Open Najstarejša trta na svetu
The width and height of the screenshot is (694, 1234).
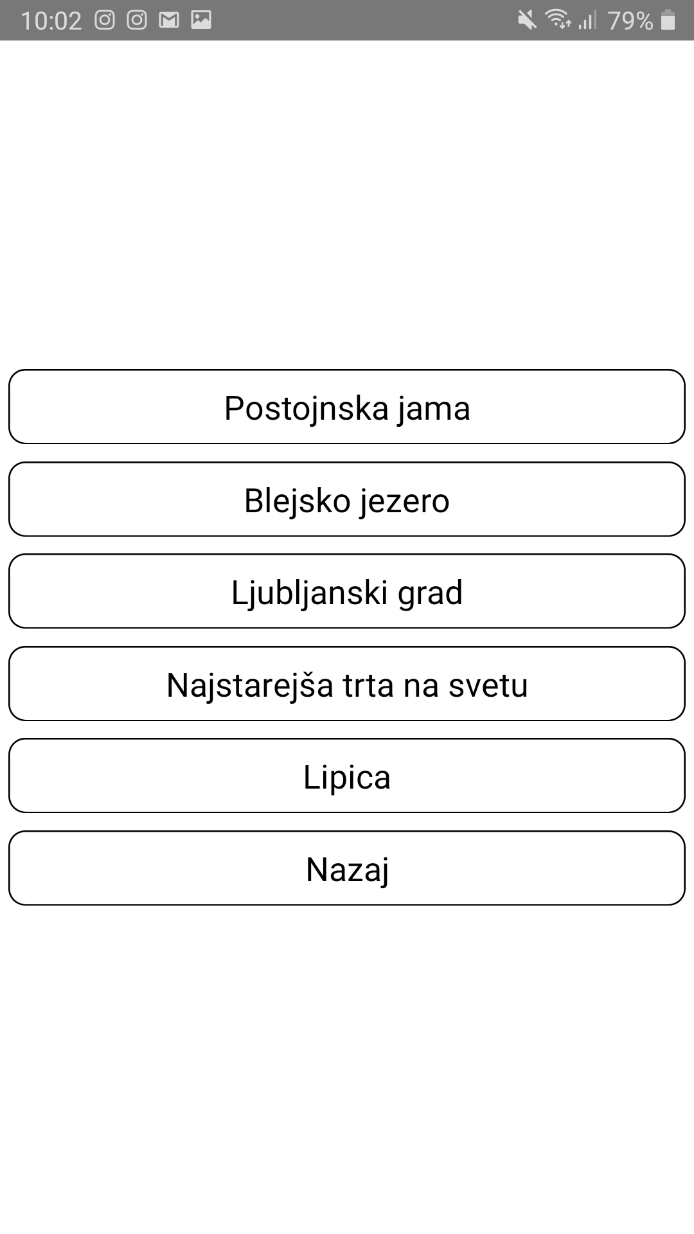[x=347, y=684]
